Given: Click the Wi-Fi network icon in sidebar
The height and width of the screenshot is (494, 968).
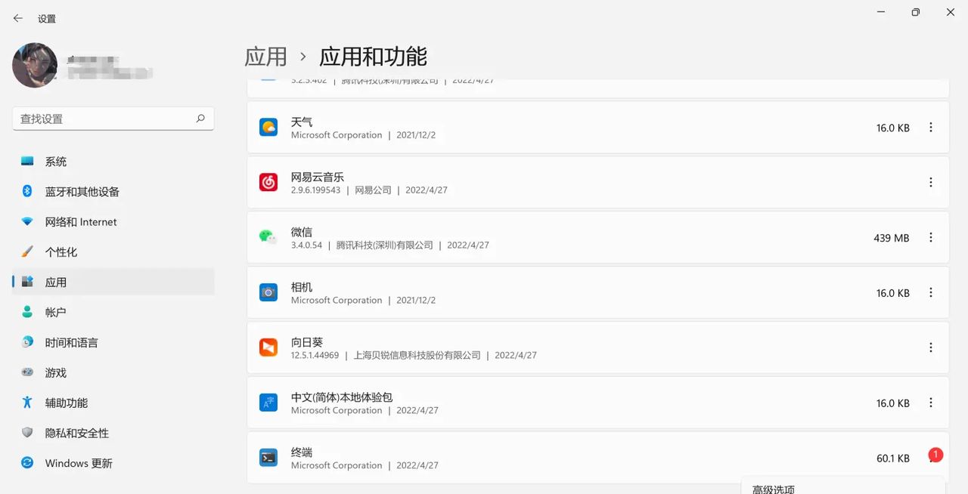Looking at the screenshot, I should (27, 221).
